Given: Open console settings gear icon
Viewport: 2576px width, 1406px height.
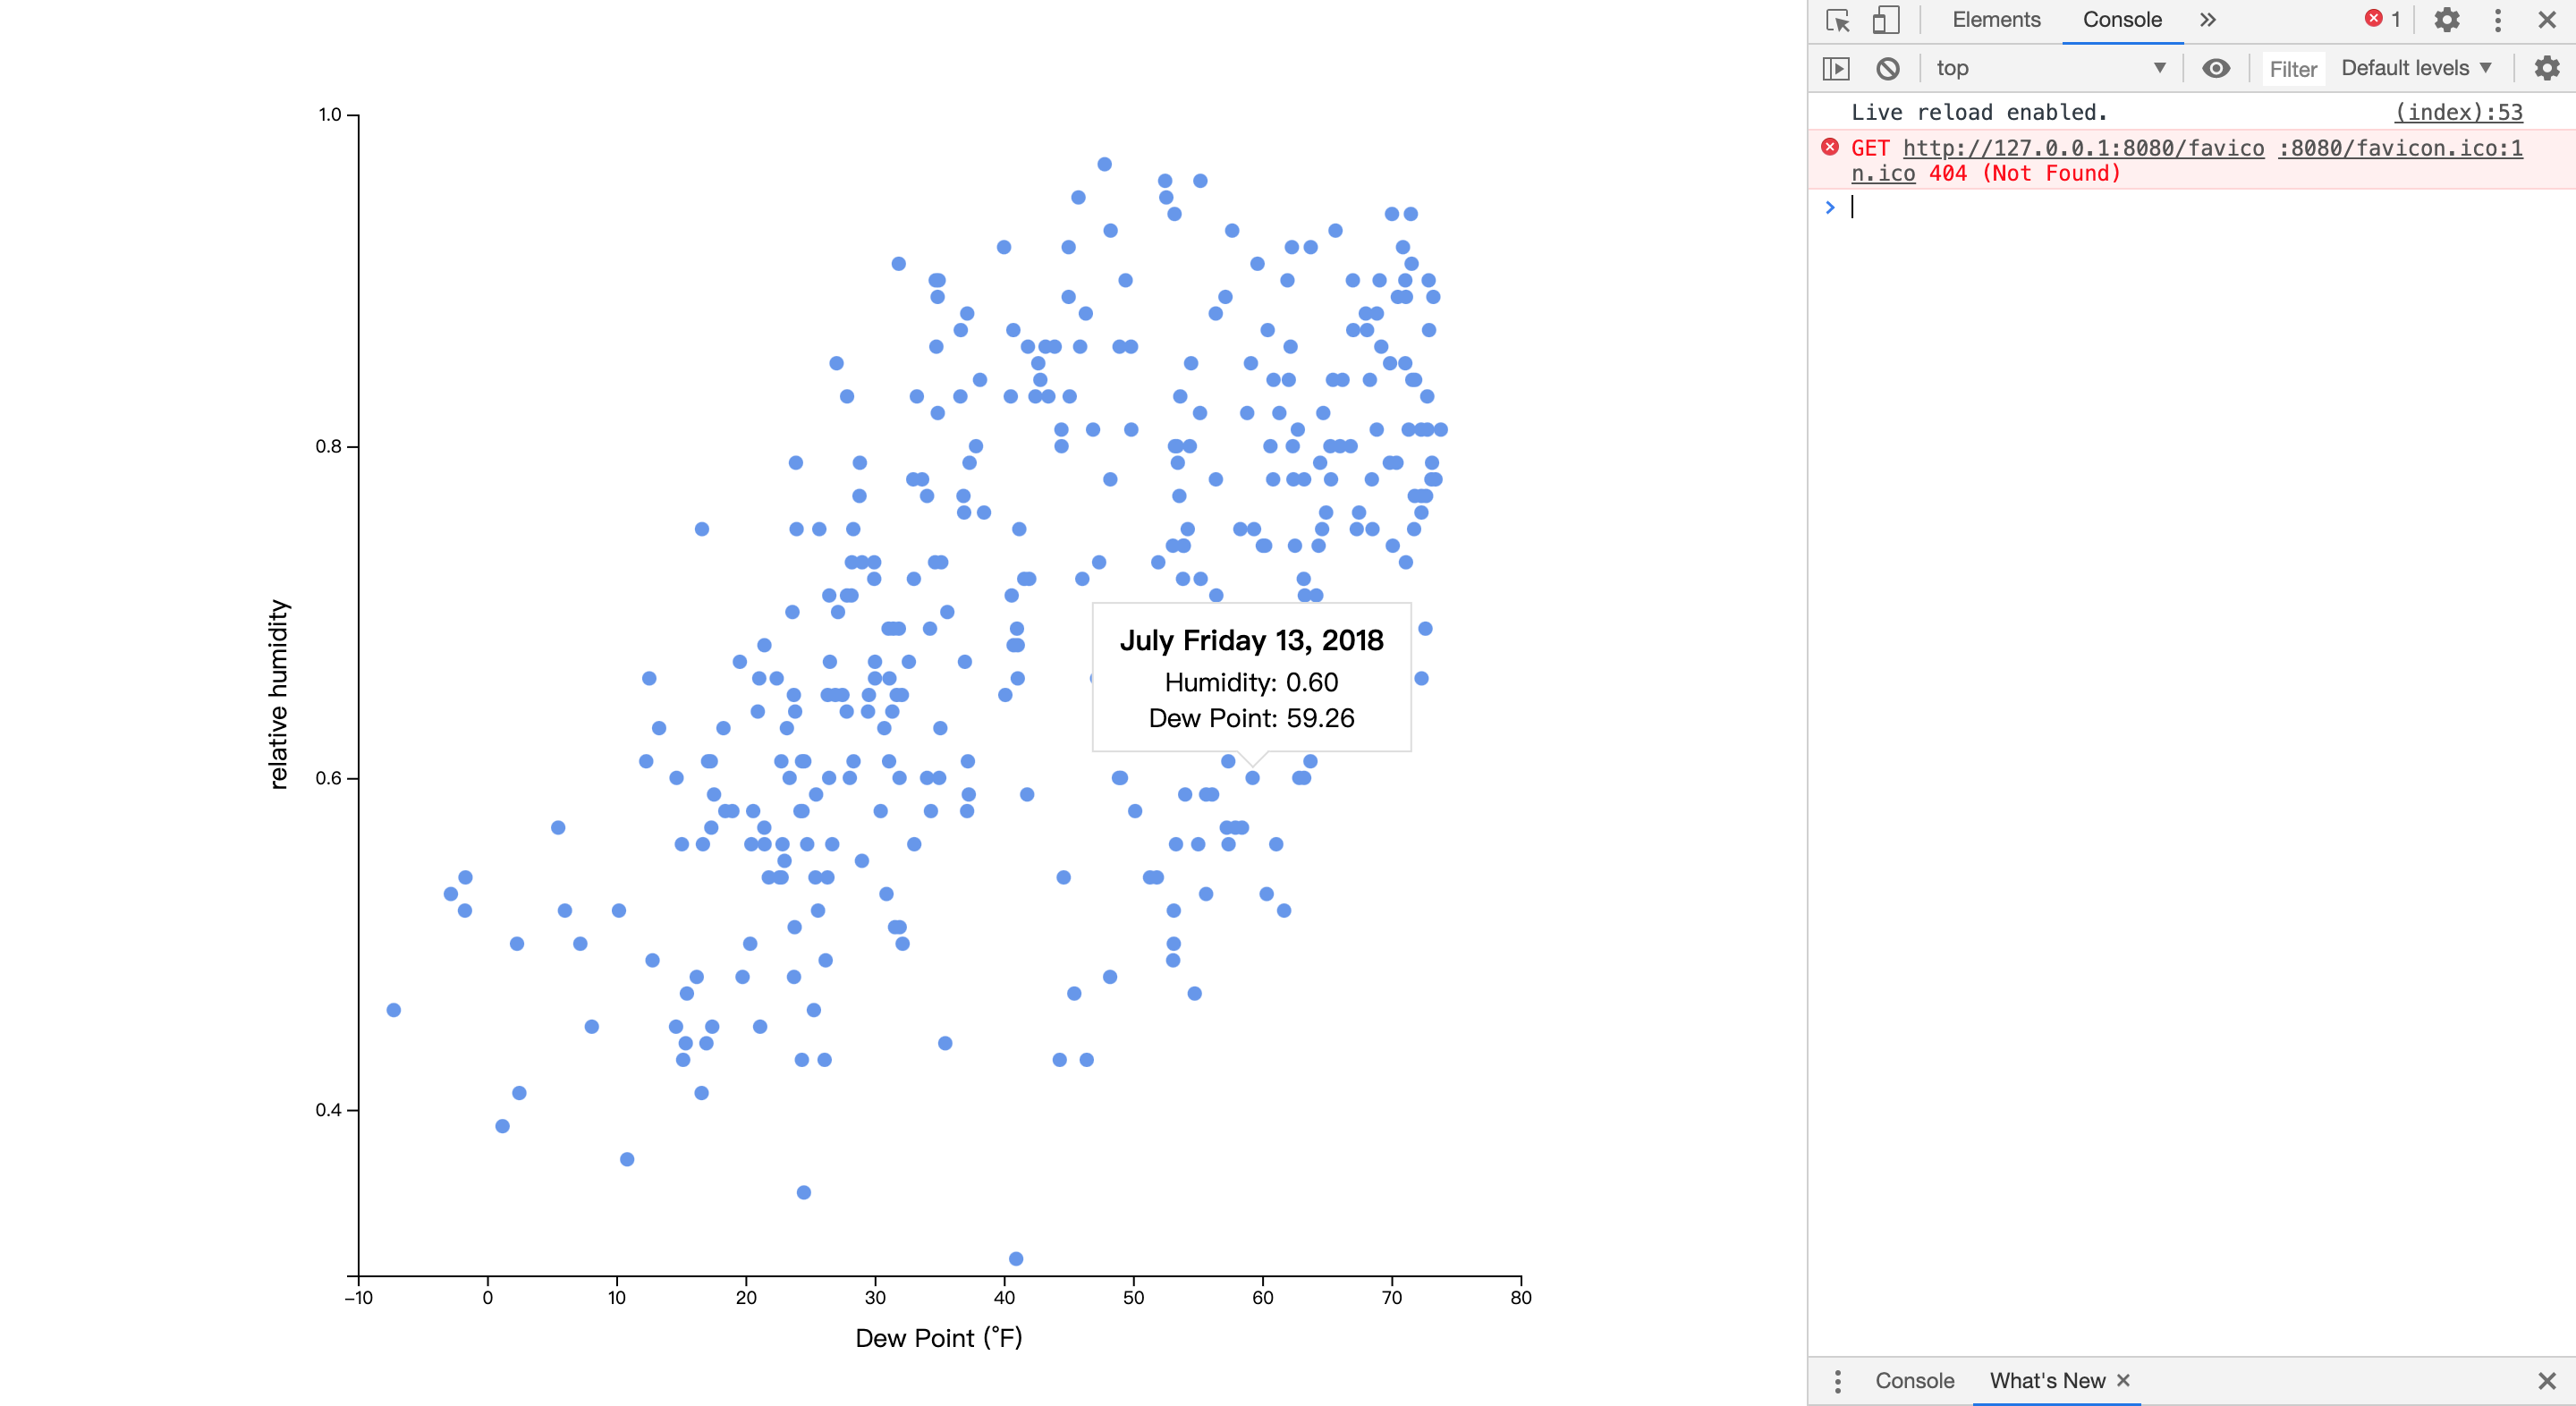Looking at the screenshot, I should click(x=2546, y=68).
